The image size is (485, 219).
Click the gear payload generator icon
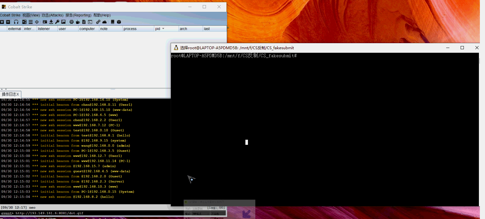tap(72, 22)
